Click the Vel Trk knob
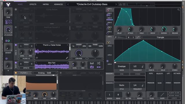Image resolution: width=185 pixels, height=104 pixels. [x=128, y=94]
